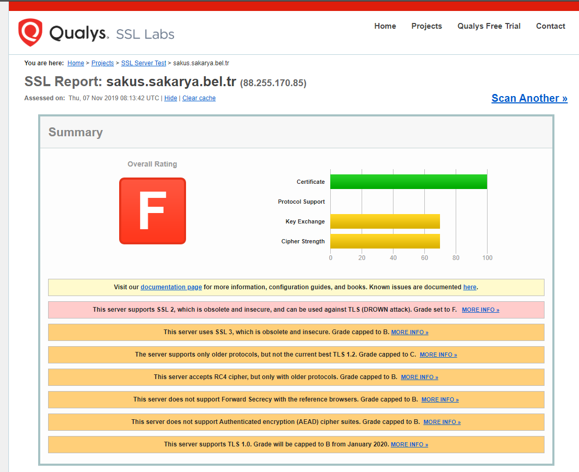579x472 pixels.
Task: Clear the cached scan results
Action: 199,98
